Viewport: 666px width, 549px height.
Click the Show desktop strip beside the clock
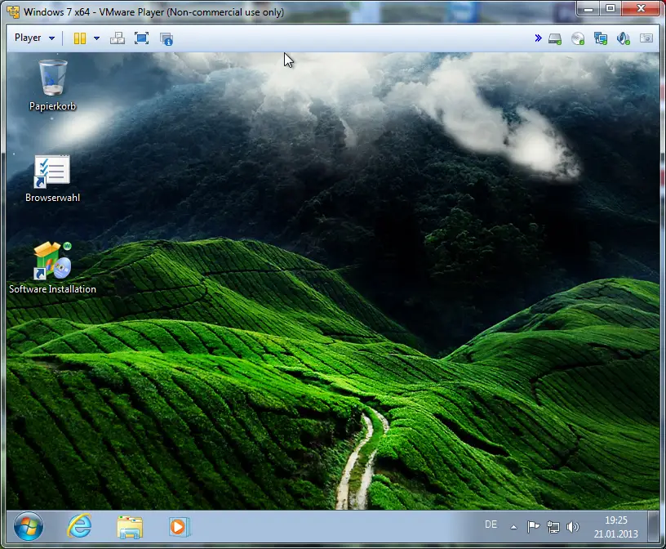point(653,527)
